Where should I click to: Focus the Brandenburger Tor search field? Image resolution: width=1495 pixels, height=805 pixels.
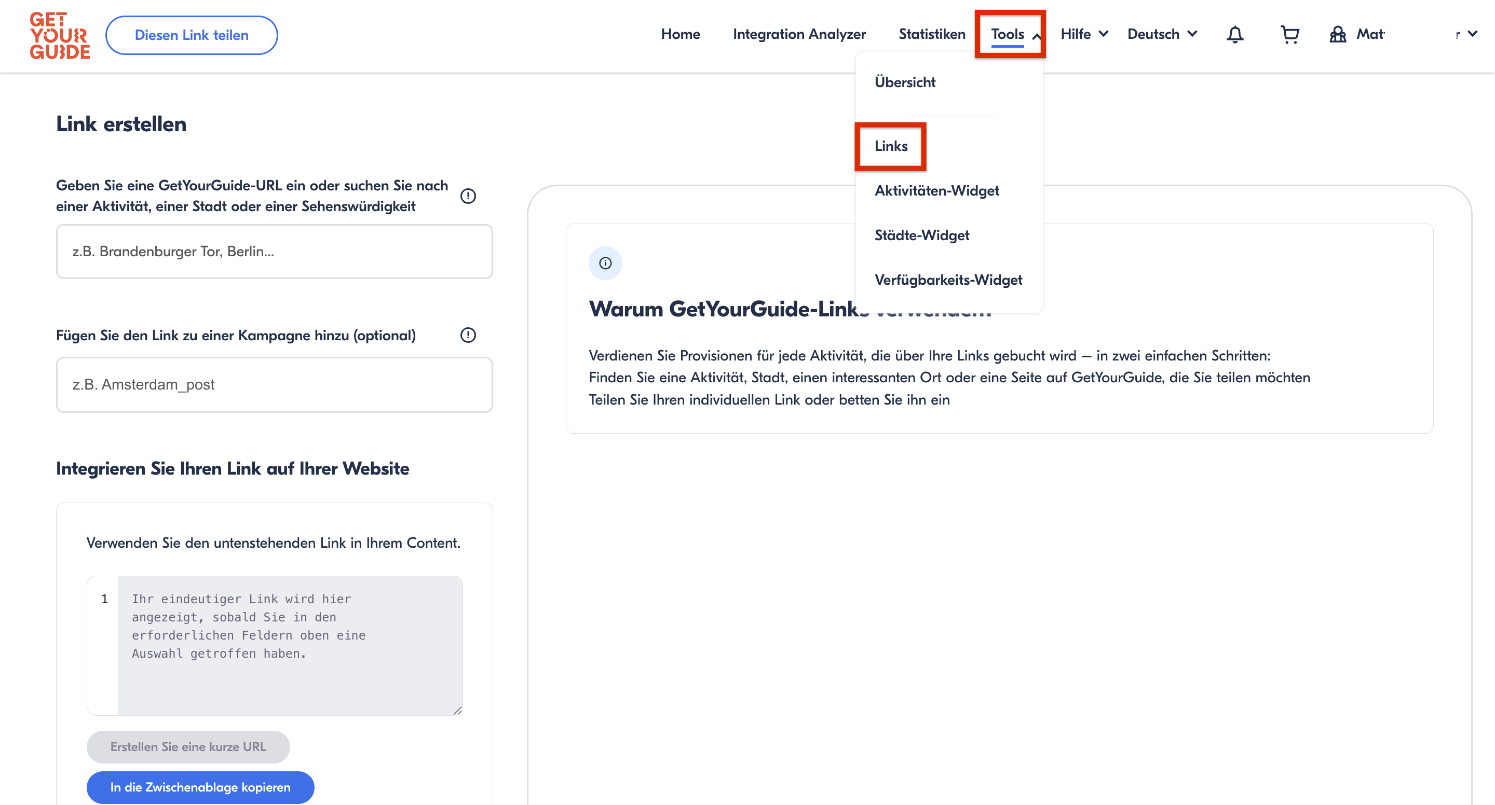274,252
